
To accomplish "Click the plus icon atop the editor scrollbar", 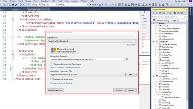I will [x=145, y=12].
